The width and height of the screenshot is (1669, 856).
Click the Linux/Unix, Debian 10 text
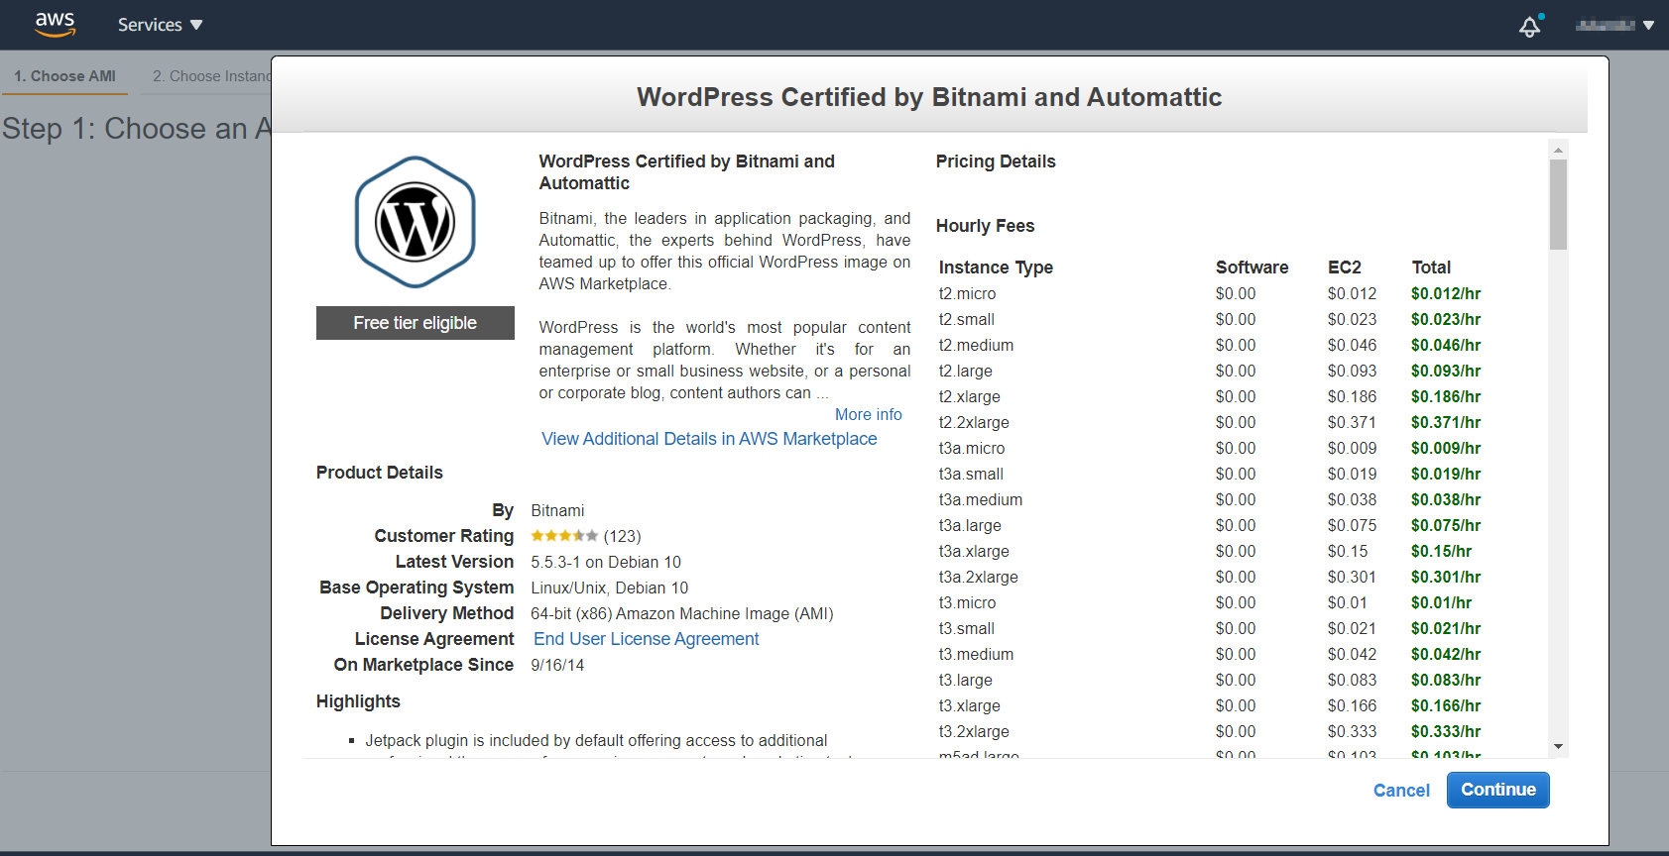(609, 588)
